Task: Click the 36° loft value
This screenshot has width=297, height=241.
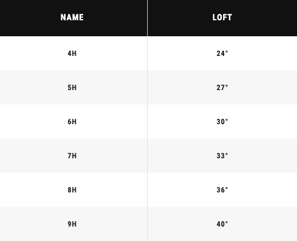Action: tap(222, 190)
